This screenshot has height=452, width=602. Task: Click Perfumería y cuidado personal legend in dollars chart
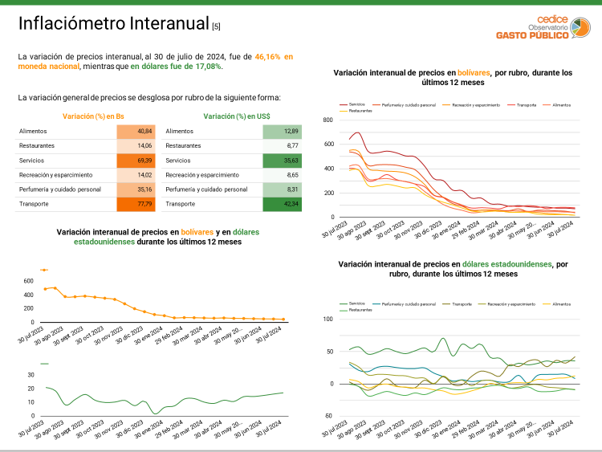click(405, 303)
